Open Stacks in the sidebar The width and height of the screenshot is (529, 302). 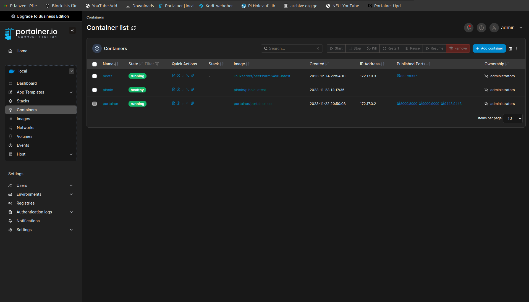tap(23, 101)
